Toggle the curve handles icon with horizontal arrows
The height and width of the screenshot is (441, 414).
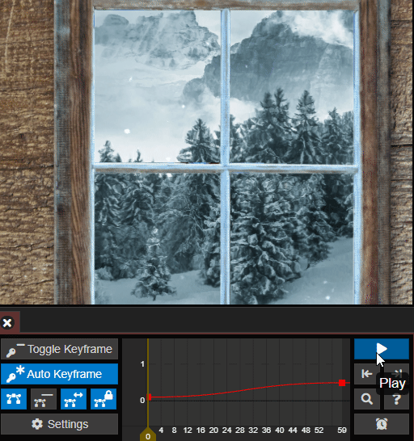pyautogui.click(x=74, y=399)
